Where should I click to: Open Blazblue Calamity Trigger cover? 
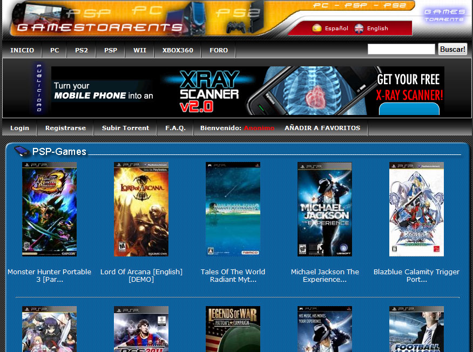417,209
